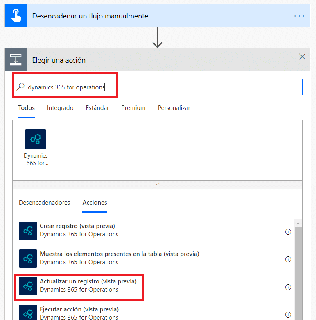Show info for Muestra los elementos action
The width and height of the screenshot is (316, 320).
(x=288, y=259)
